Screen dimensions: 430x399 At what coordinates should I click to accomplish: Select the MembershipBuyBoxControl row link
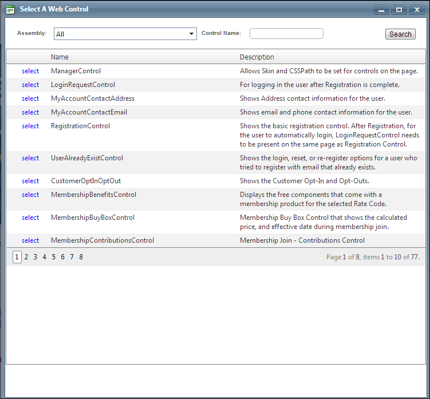[30, 218]
